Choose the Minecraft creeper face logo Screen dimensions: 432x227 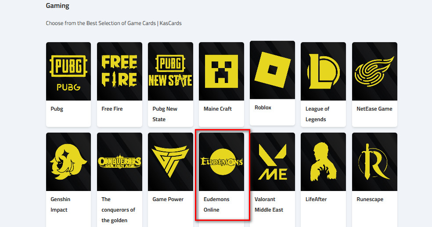point(222,72)
